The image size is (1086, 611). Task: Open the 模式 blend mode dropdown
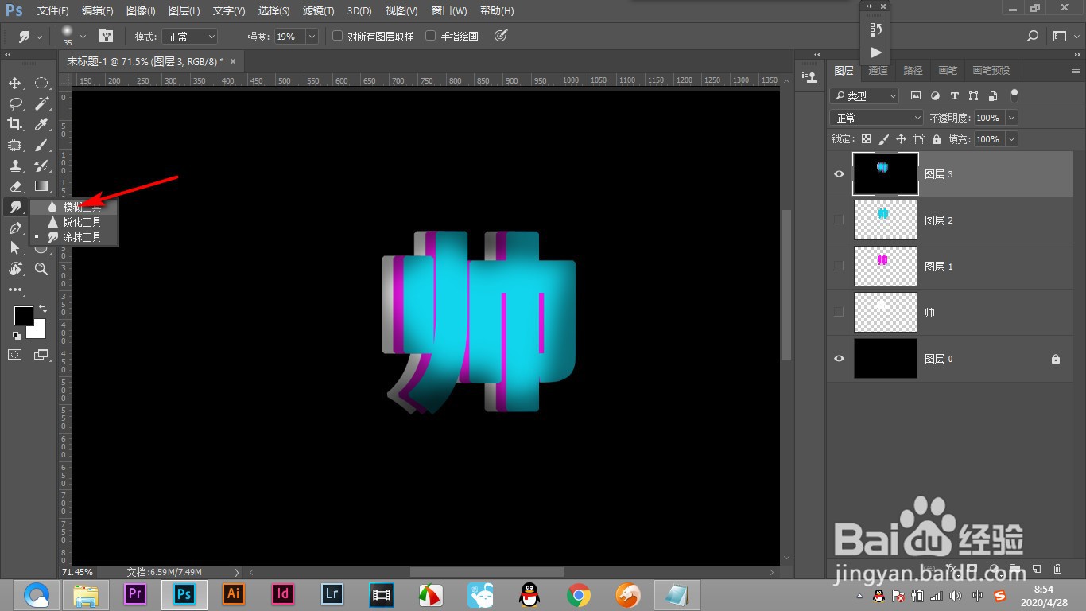point(189,37)
